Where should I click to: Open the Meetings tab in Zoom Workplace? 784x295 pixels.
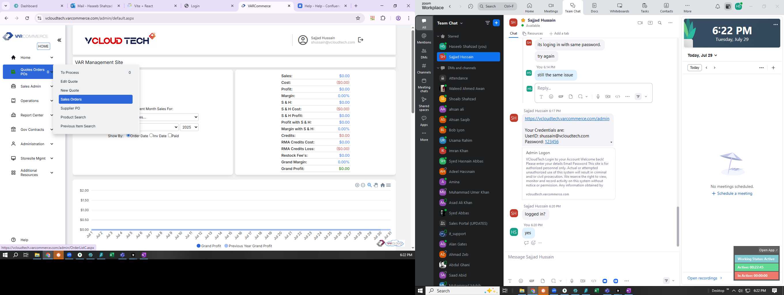pyautogui.click(x=551, y=7)
